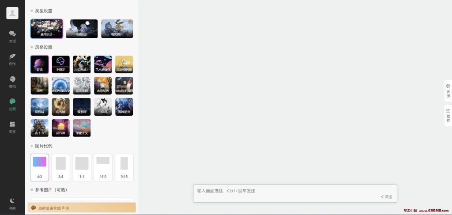The width and height of the screenshot is (452, 215).
Task: Choose the 倪传婧 style
Action: click(x=61, y=107)
